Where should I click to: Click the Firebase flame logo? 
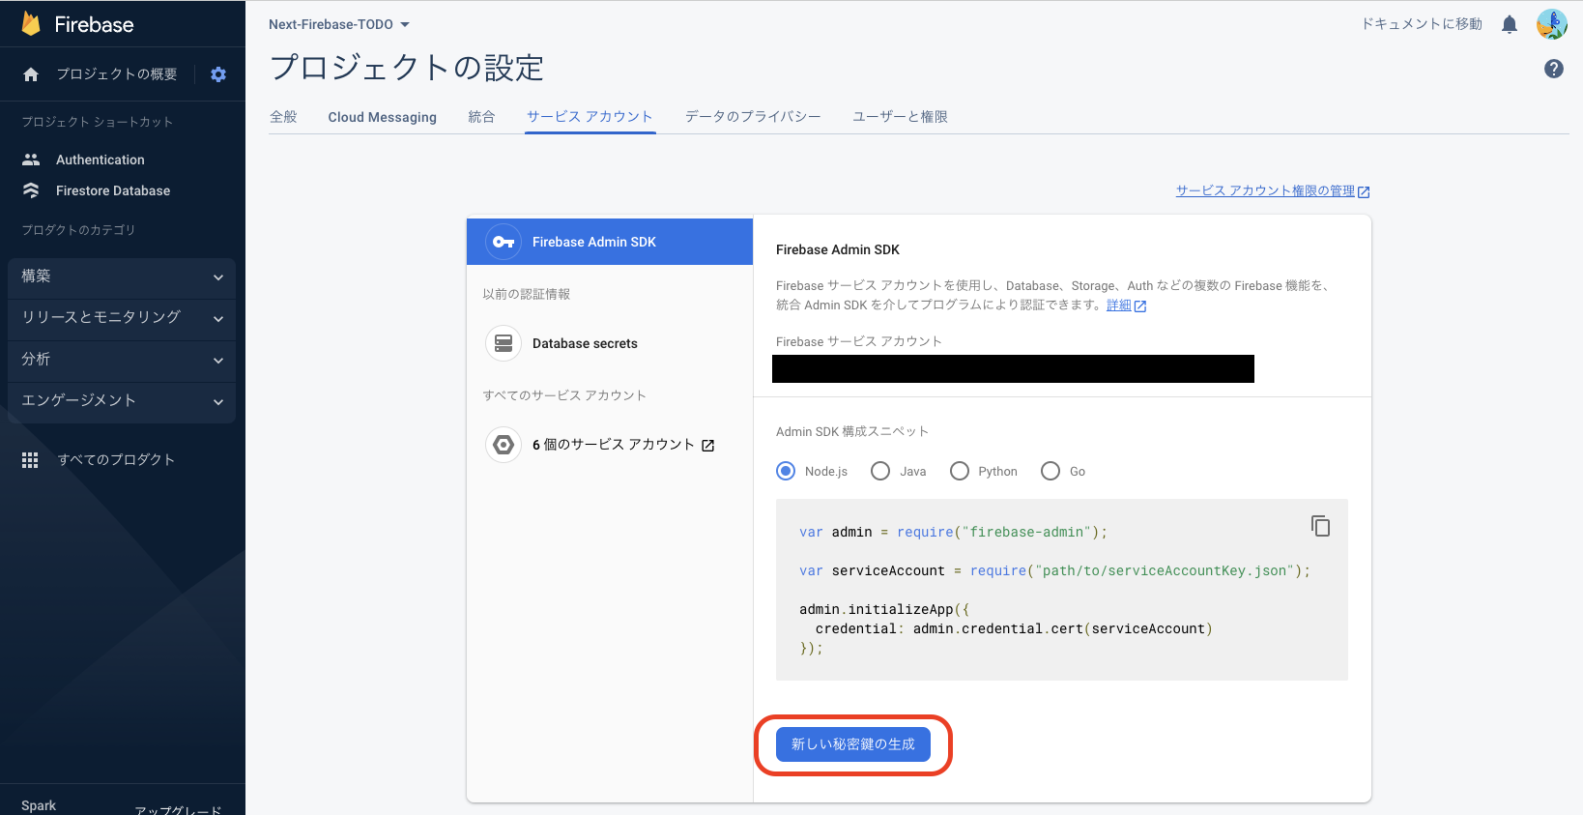pos(31,24)
